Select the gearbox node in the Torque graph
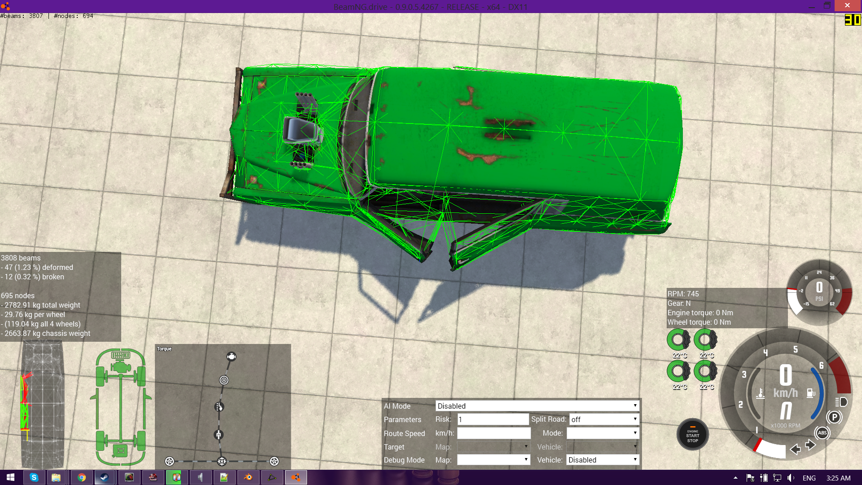862x485 pixels. 219,407
